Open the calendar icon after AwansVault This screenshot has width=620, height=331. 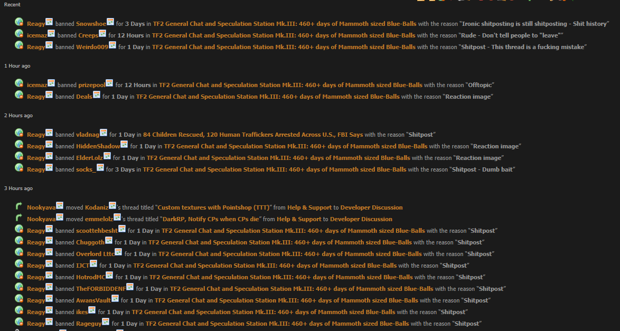pos(115,299)
